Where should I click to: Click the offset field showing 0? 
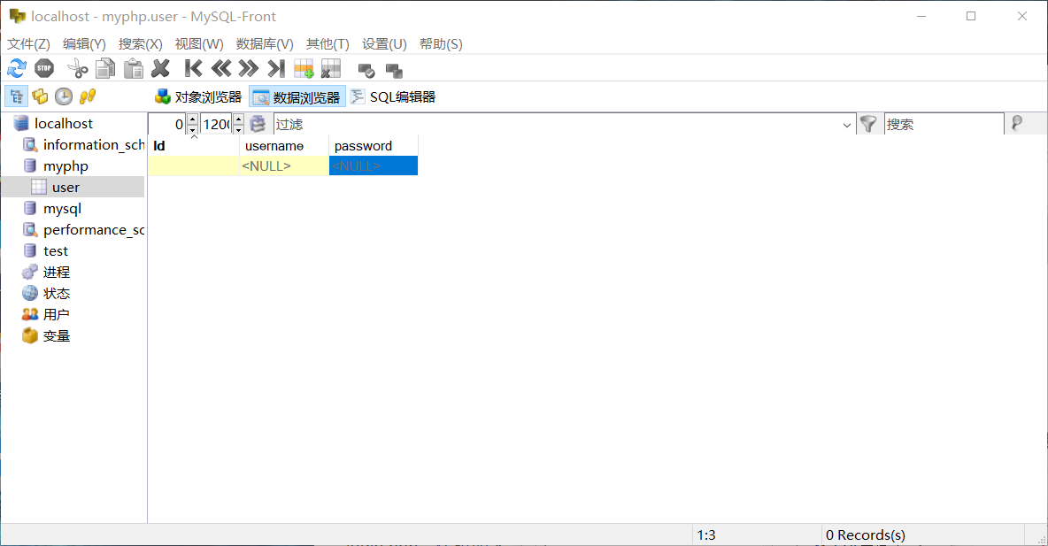coord(167,124)
